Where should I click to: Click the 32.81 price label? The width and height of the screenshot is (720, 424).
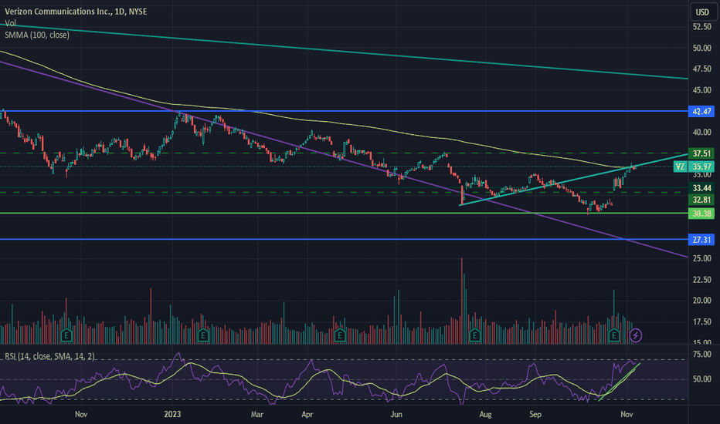[x=701, y=200]
